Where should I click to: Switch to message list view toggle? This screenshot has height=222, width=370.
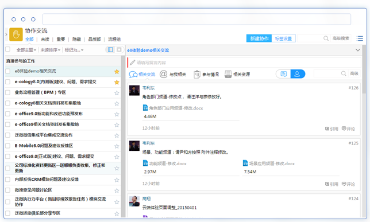284,74
